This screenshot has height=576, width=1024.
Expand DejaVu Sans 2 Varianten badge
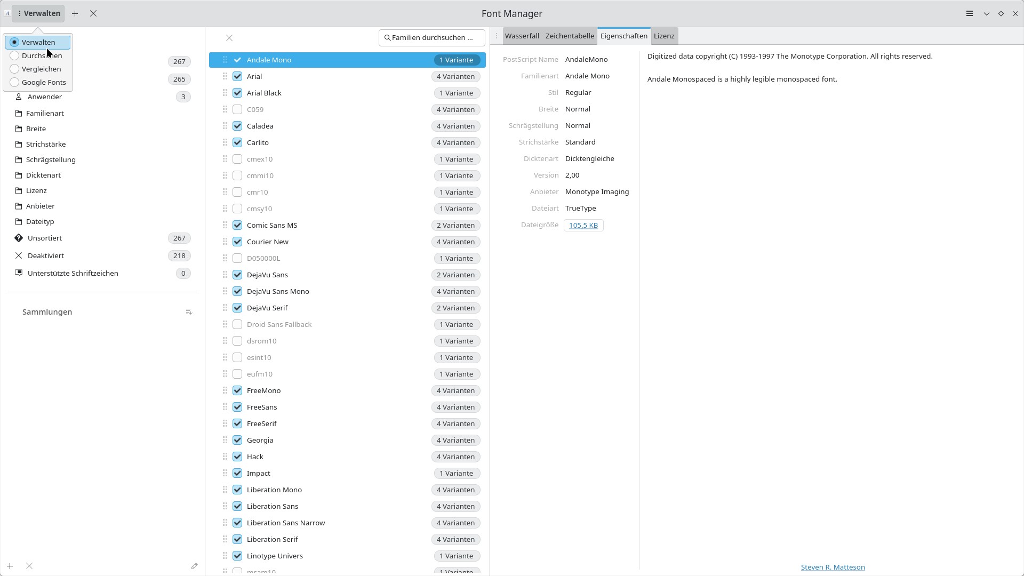[x=456, y=275]
